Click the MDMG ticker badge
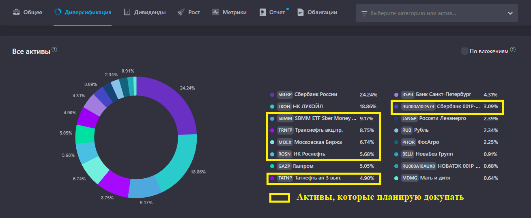The width and height of the screenshot is (531, 218). [x=409, y=178]
